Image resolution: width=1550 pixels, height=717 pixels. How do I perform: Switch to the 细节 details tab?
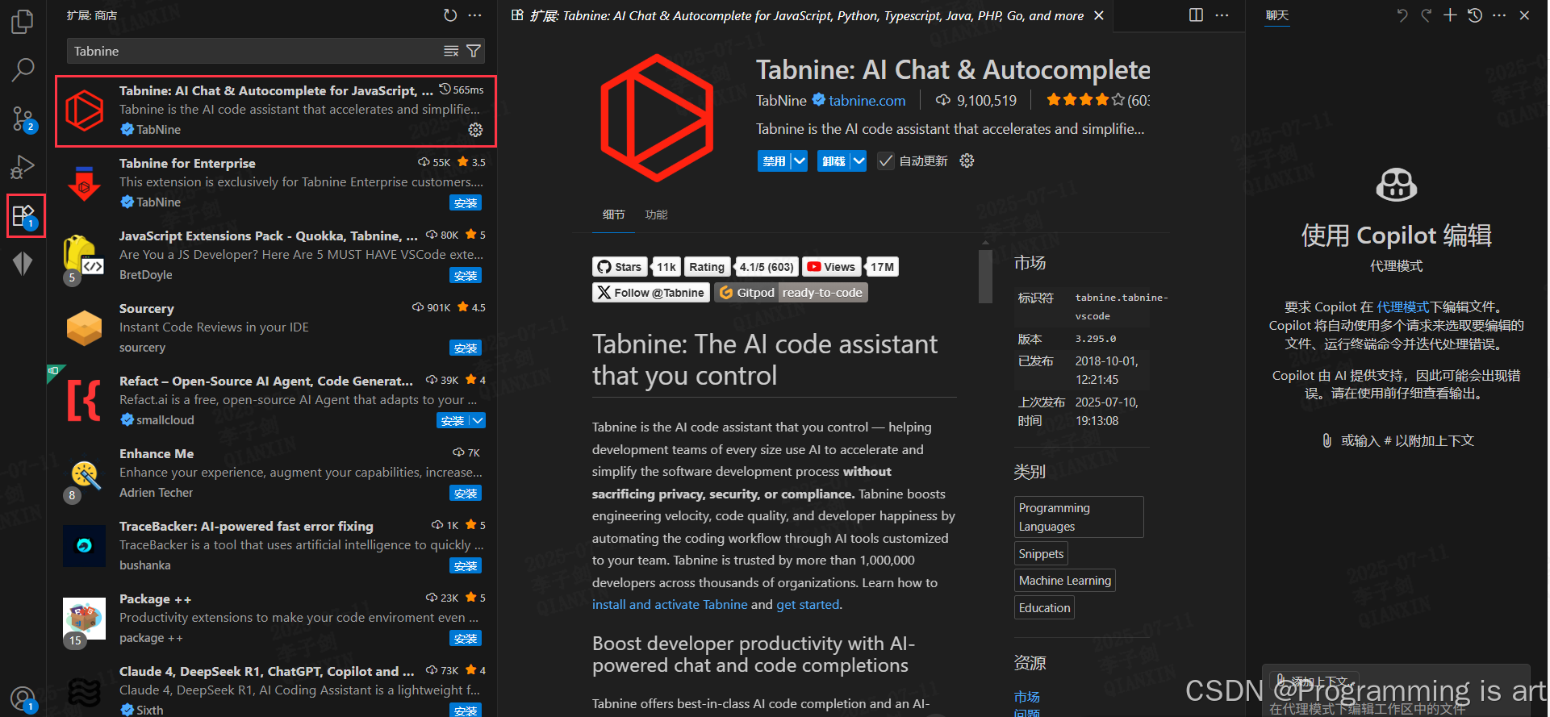[614, 215]
